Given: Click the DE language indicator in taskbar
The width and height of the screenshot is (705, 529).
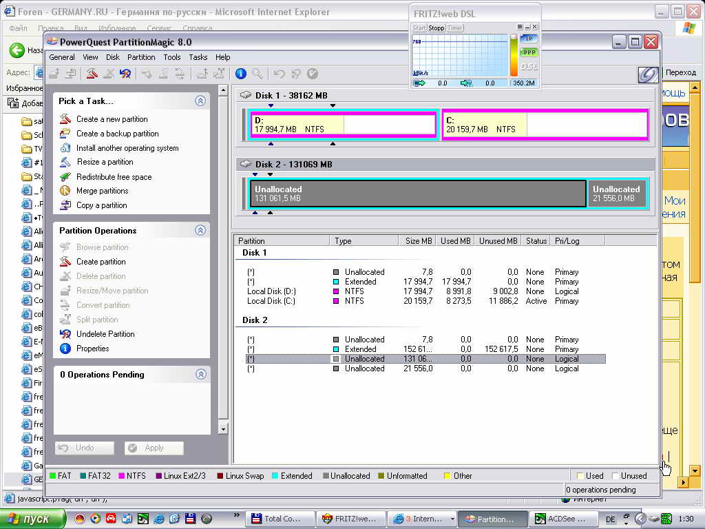Looking at the screenshot, I should [x=610, y=519].
